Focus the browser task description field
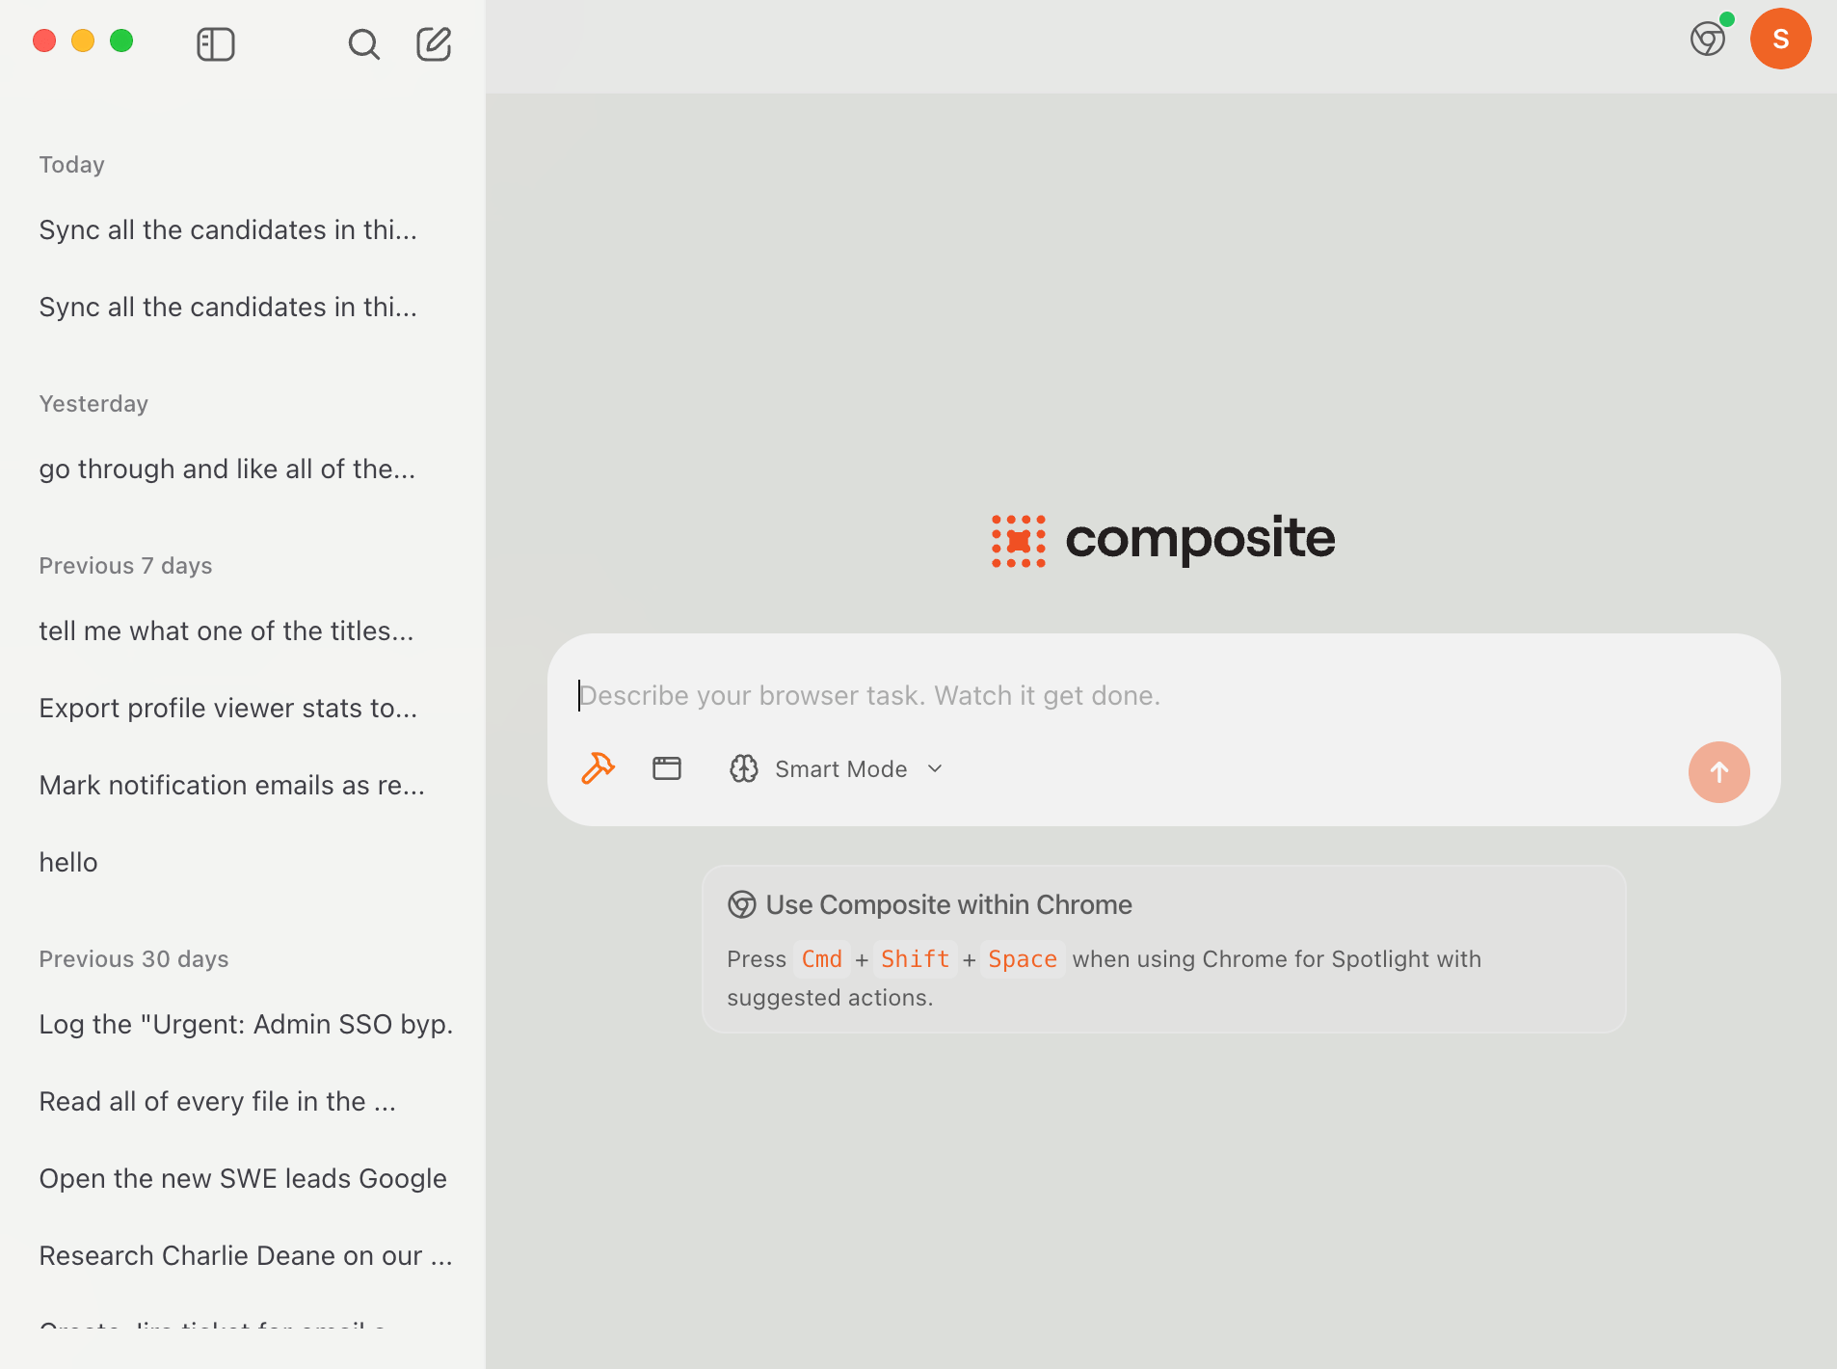This screenshot has height=1369, width=1837. coord(1164,696)
